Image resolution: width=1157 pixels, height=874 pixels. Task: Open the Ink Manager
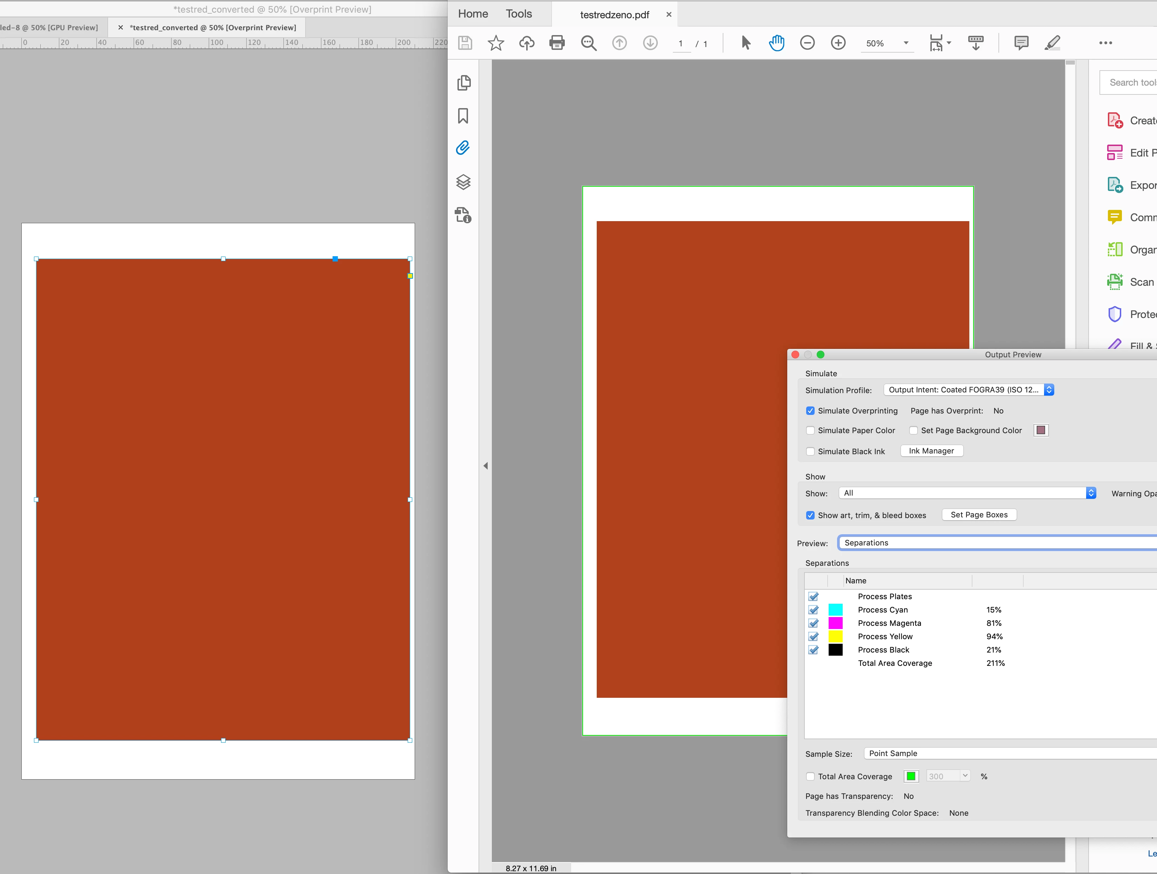[931, 451]
